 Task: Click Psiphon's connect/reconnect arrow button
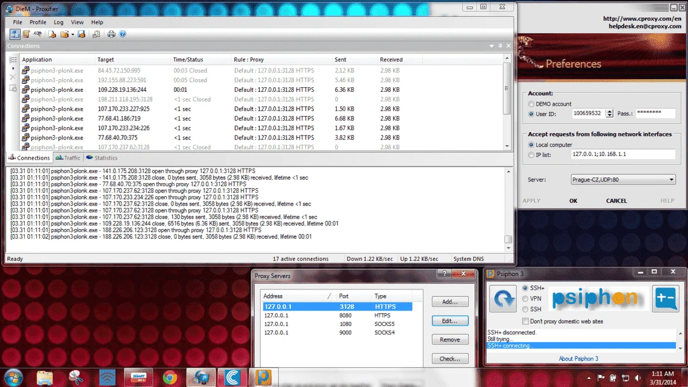point(503,299)
